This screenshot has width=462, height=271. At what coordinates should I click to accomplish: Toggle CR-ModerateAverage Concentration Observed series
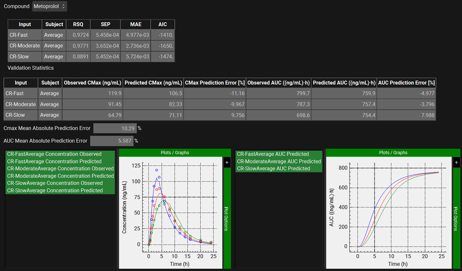[60, 169]
